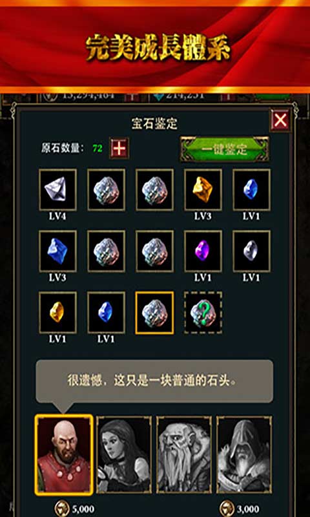Viewport: 310px width, 517px height.
Task: Open the mystery stone with green question mark
Action: (203, 312)
